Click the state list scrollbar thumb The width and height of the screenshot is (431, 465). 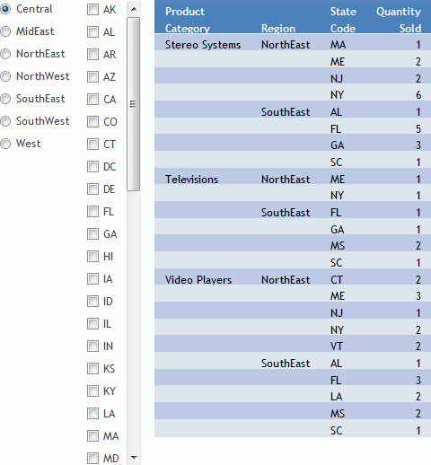tap(134, 104)
